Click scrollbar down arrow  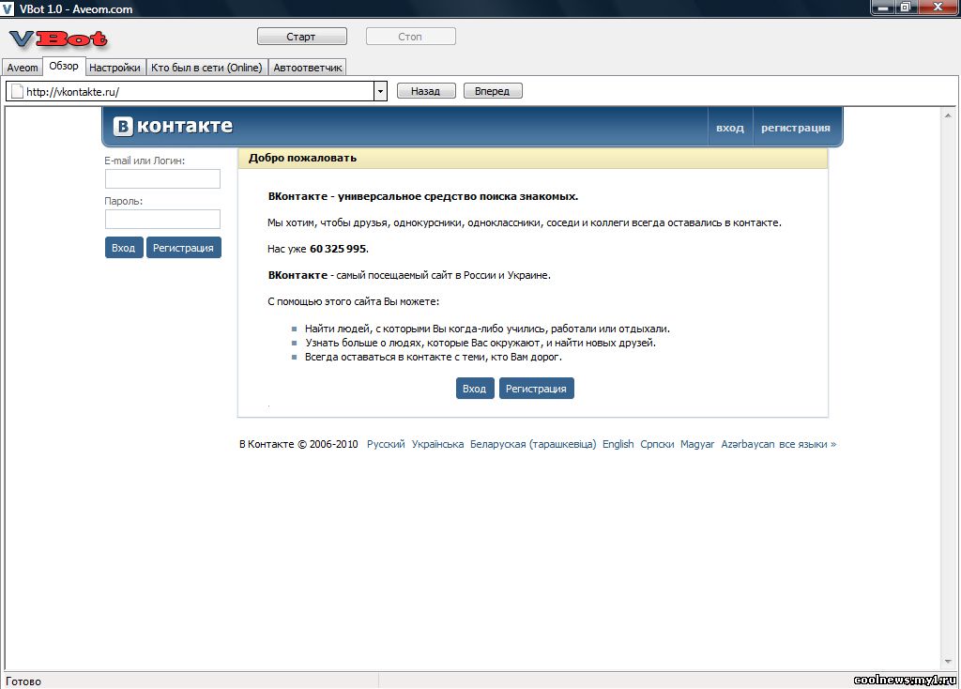[948, 662]
